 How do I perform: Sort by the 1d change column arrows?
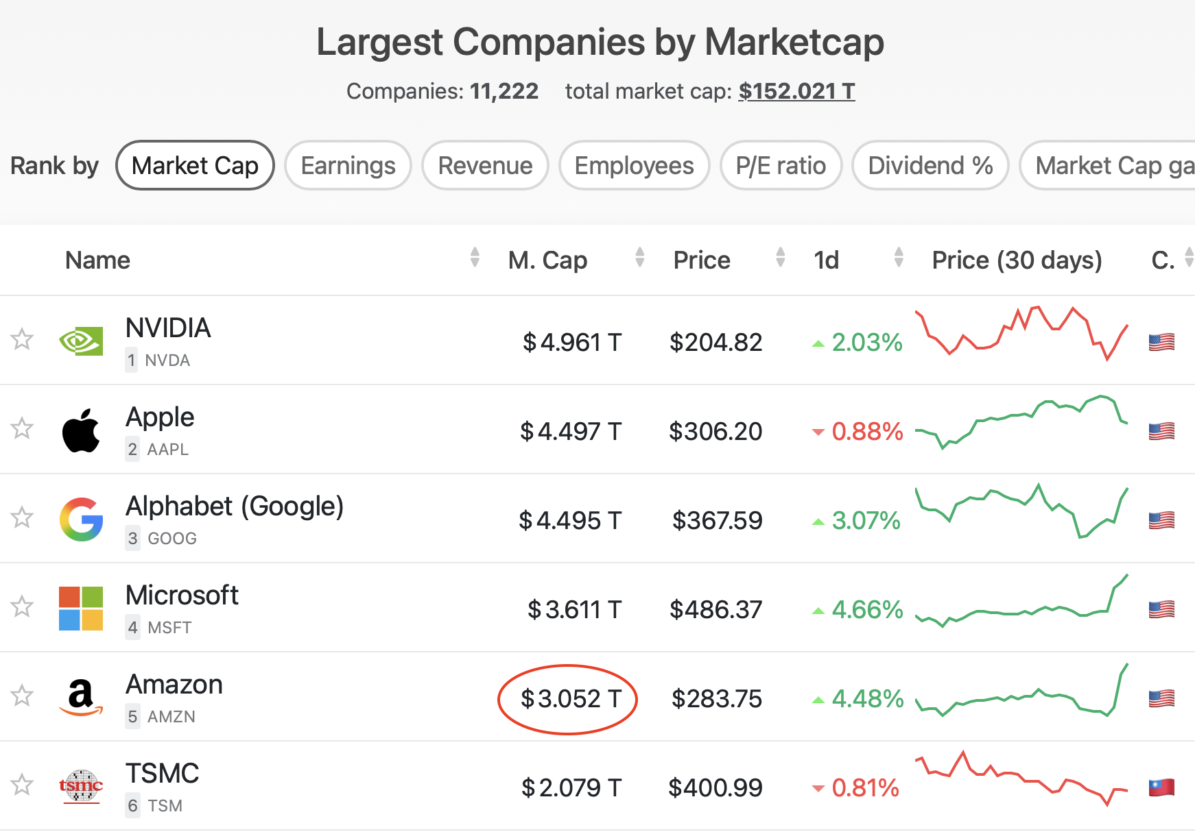click(x=899, y=258)
